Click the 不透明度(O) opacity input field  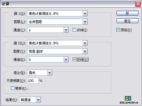click(33, 81)
